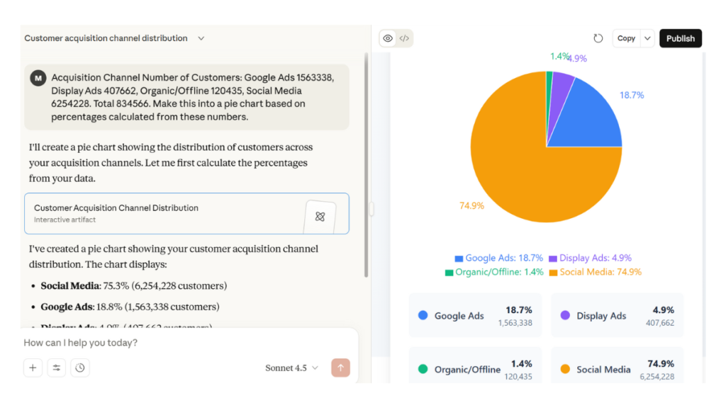726x408 pixels.
Task: Click the Copy button
Action: tap(626, 38)
